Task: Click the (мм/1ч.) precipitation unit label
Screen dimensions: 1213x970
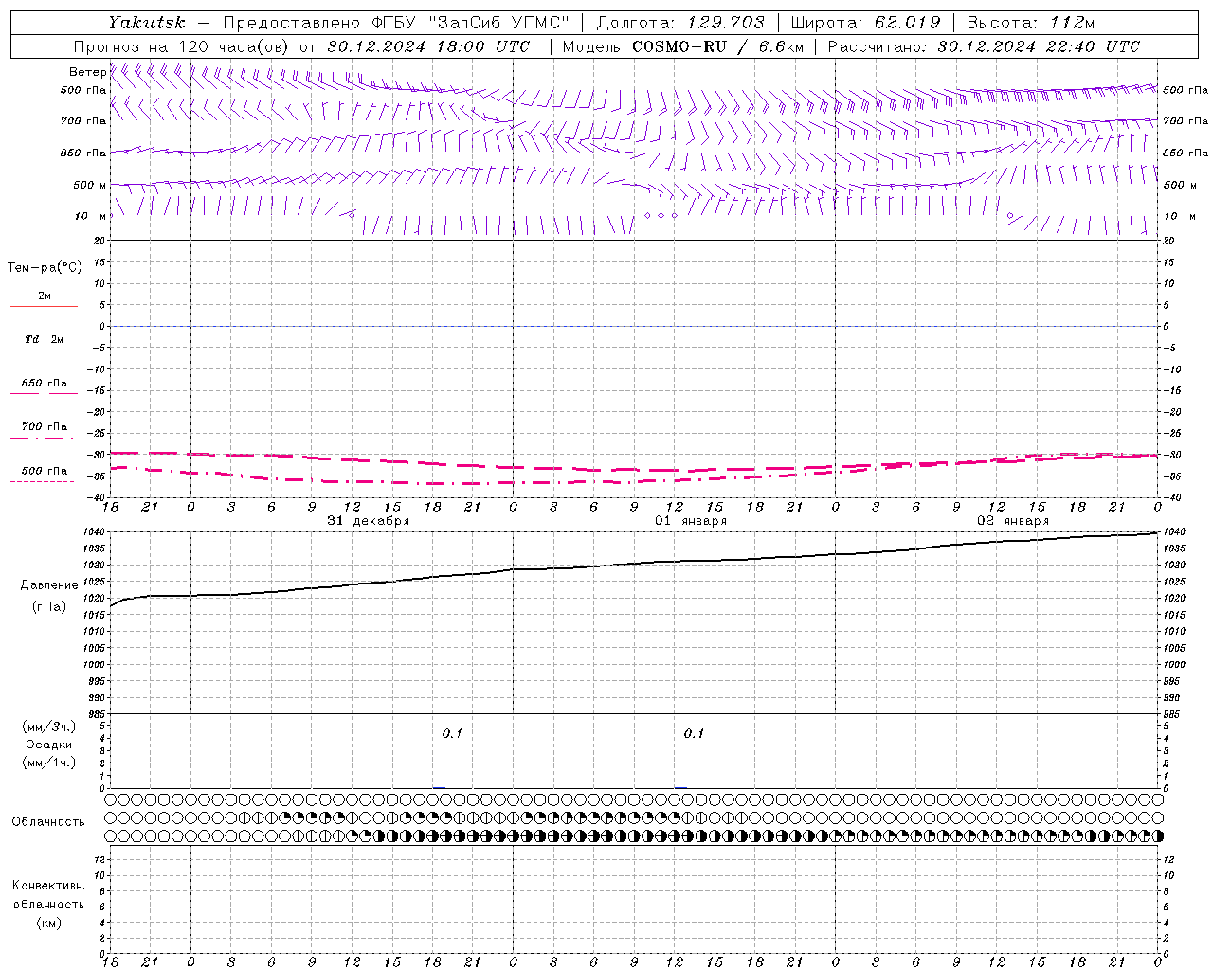Action: click(49, 763)
